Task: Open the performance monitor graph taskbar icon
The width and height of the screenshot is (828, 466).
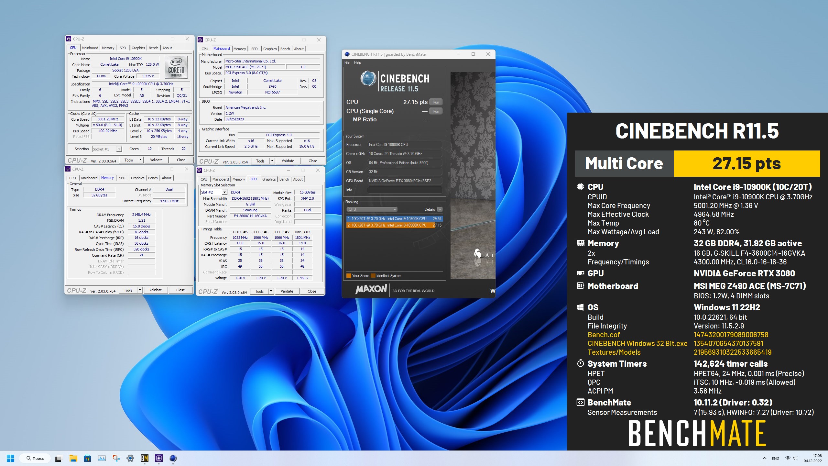Action: (x=102, y=458)
